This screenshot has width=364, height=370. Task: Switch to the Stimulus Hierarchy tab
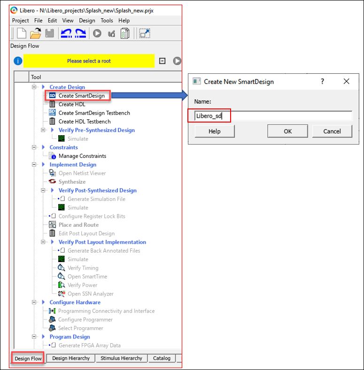(x=121, y=358)
